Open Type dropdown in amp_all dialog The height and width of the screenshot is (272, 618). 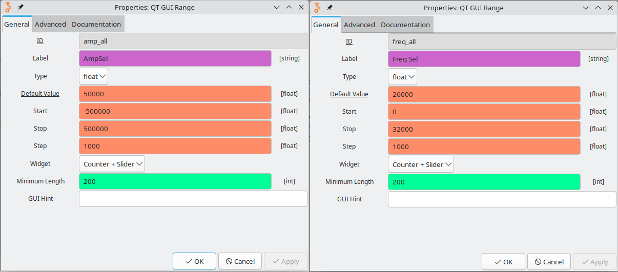click(x=93, y=76)
